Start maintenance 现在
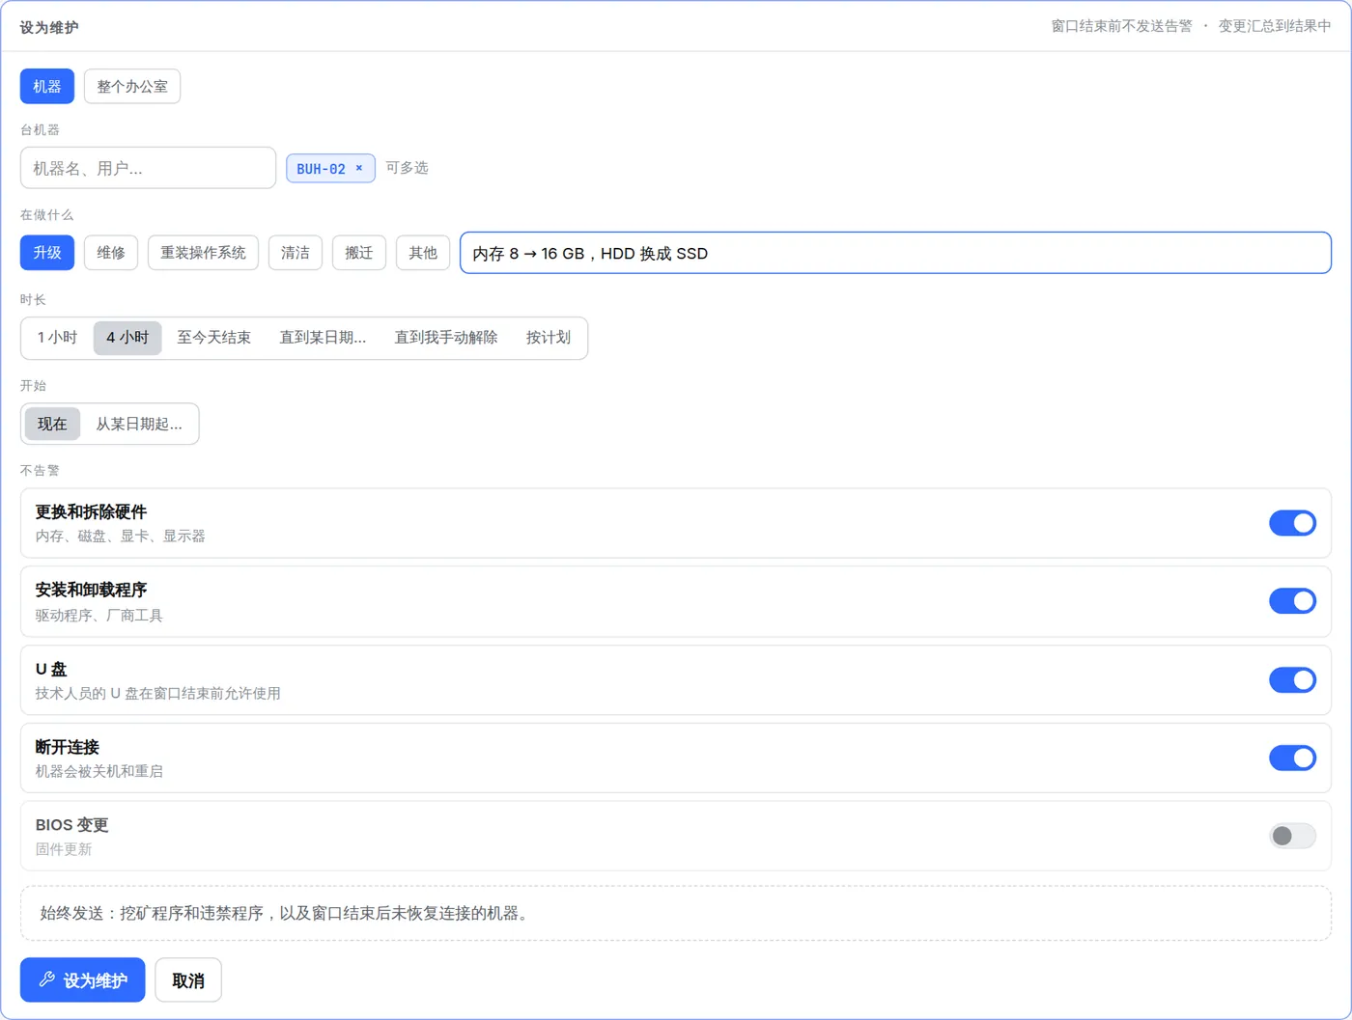Image resolution: width=1352 pixels, height=1020 pixels. tap(52, 424)
